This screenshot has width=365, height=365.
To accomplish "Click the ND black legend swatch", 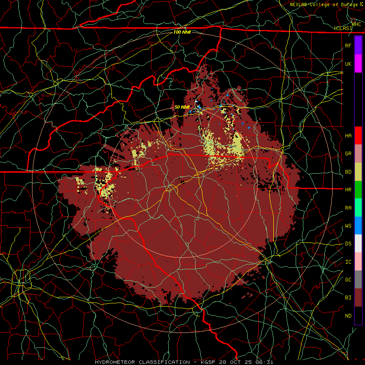I will pyautogui.click(x=358, y=316).
